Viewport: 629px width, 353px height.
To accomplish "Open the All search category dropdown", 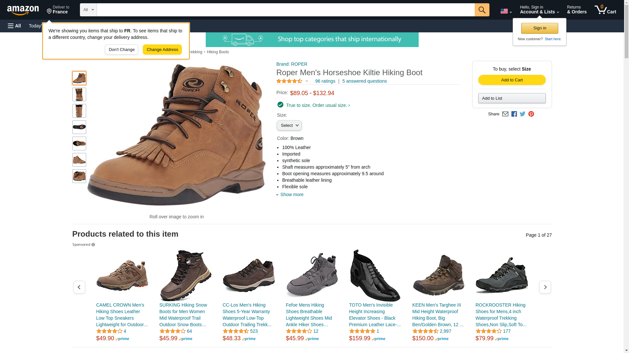I will 88,10.
